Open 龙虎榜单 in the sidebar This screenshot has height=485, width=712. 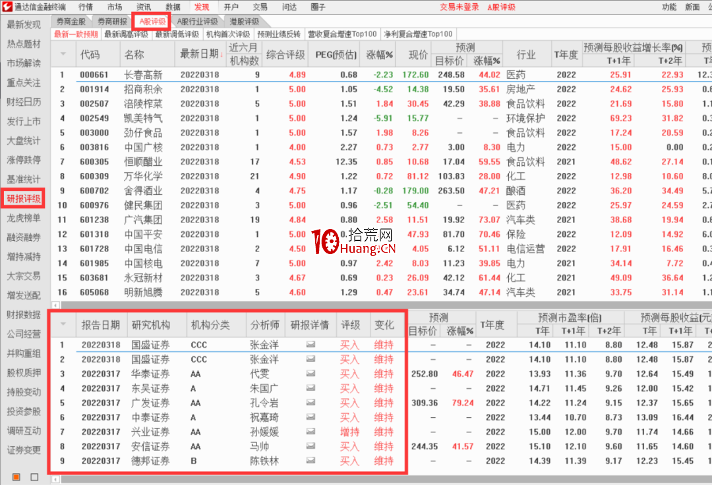coord(24,218)
